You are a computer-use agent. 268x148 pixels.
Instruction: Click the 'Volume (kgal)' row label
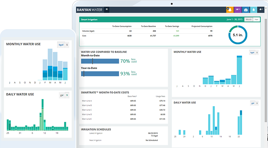pyautogui.click(x=88, y=31)
